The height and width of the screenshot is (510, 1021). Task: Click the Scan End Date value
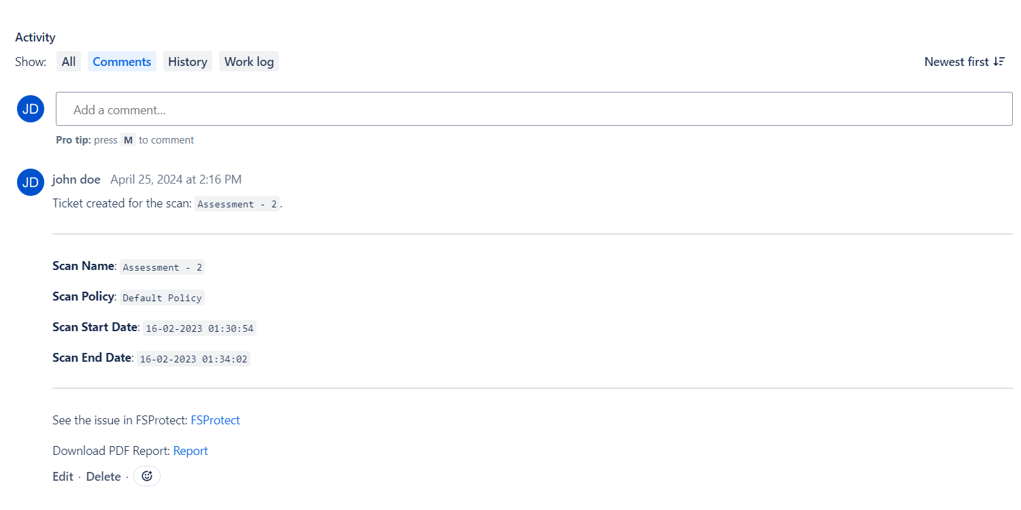pos(194,359)
